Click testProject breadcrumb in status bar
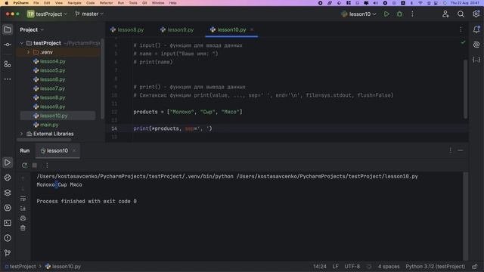The height and width of the screenshot is (272, 484). 22,267
